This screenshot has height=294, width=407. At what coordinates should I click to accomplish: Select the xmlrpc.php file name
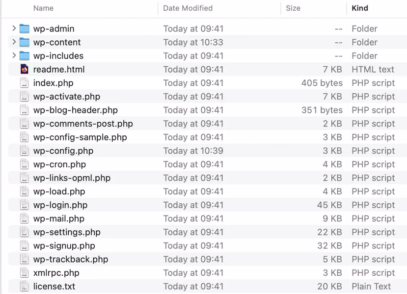pos(56,273)
